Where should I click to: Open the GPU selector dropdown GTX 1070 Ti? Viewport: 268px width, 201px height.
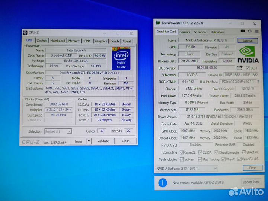(x=186, y=169)
